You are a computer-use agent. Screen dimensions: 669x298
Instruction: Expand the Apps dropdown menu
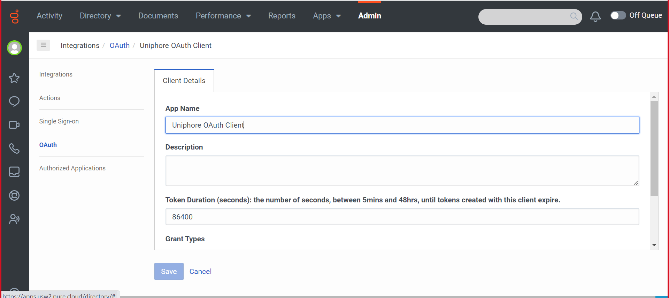tap(327, 16)
